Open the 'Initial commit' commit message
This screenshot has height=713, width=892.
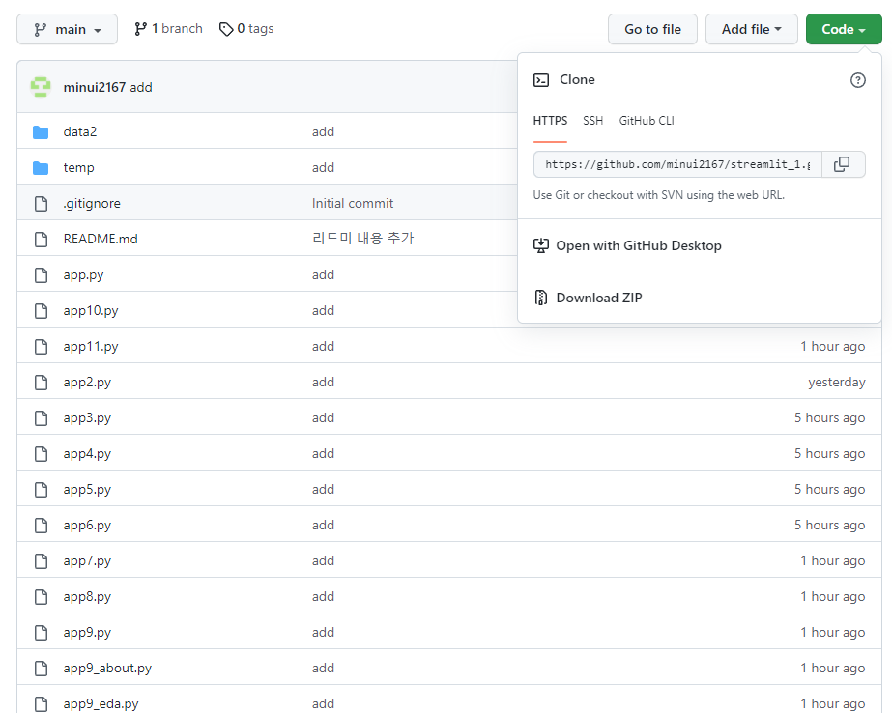click(353, 204)
